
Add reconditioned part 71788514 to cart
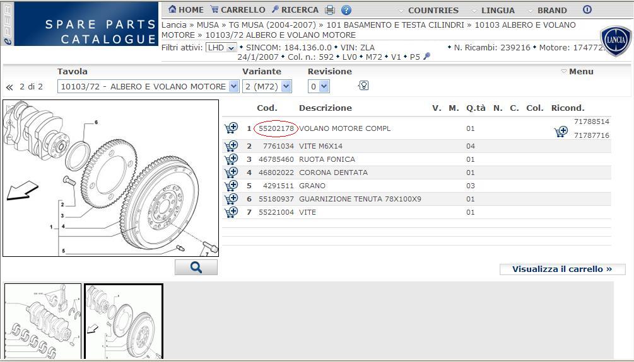point(560,132)
